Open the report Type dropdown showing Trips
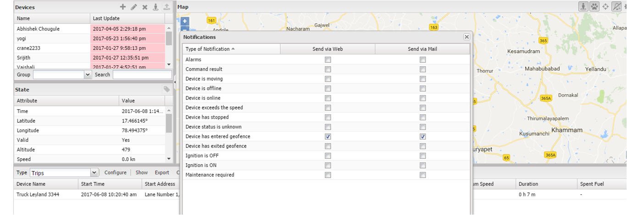The height and width of the screenshot is (215, 627). (x=64, y=172)
